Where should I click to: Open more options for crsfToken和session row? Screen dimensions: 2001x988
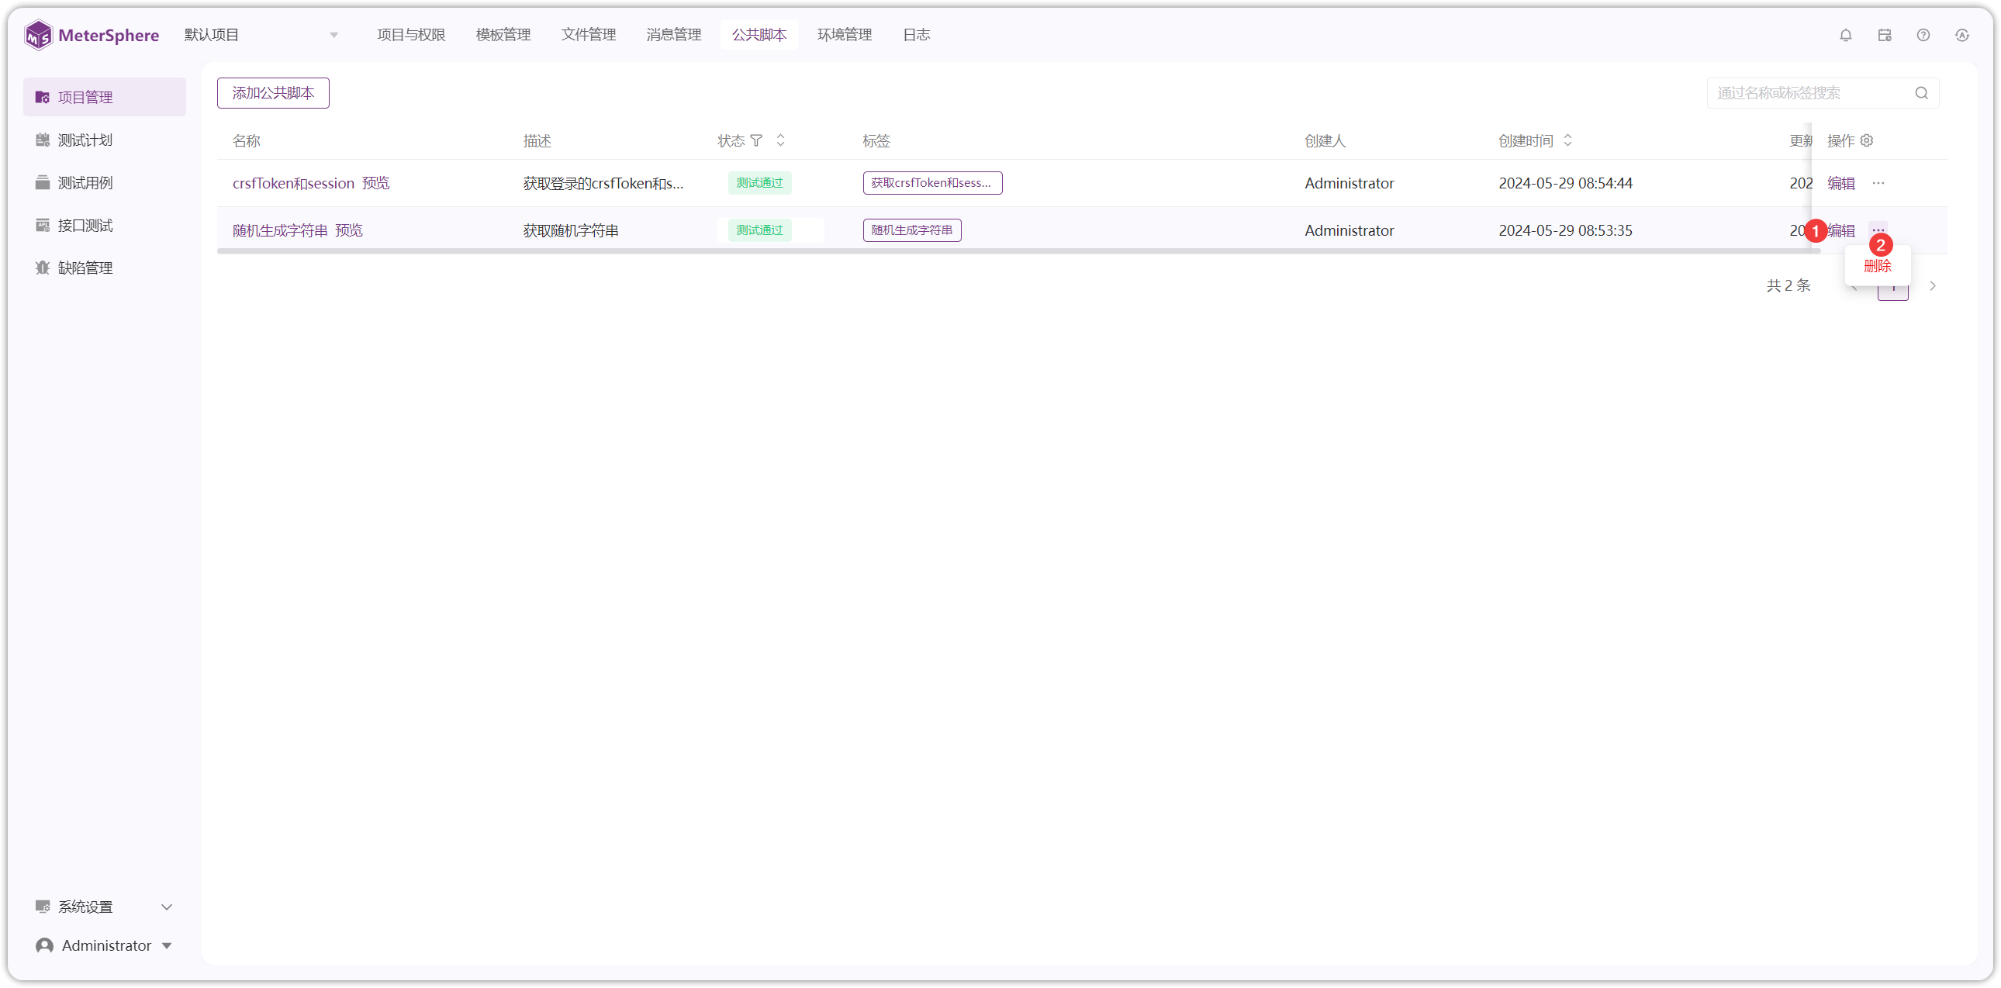point(1878,183)
